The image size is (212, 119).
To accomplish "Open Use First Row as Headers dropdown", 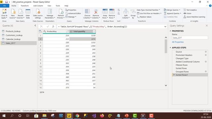I will pyautogui.click(x=149, y=13).
